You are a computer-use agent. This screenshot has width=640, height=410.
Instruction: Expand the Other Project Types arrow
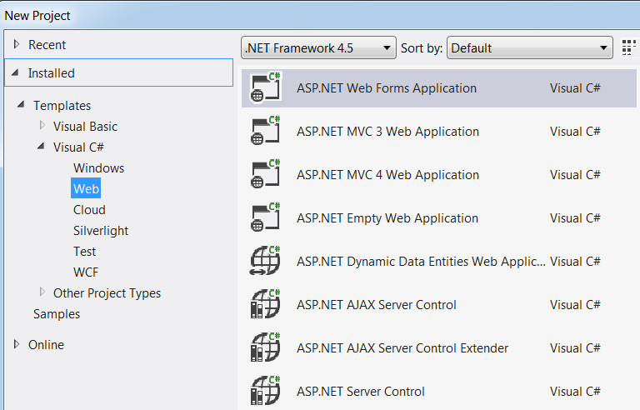[x=42, y=292]
